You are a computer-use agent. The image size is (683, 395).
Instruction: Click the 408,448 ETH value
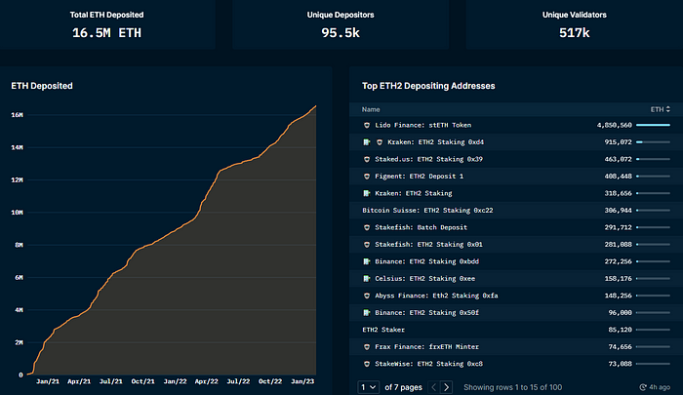618,177
